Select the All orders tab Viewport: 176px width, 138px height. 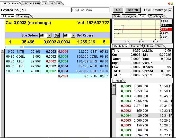click(x=8, y=16)
